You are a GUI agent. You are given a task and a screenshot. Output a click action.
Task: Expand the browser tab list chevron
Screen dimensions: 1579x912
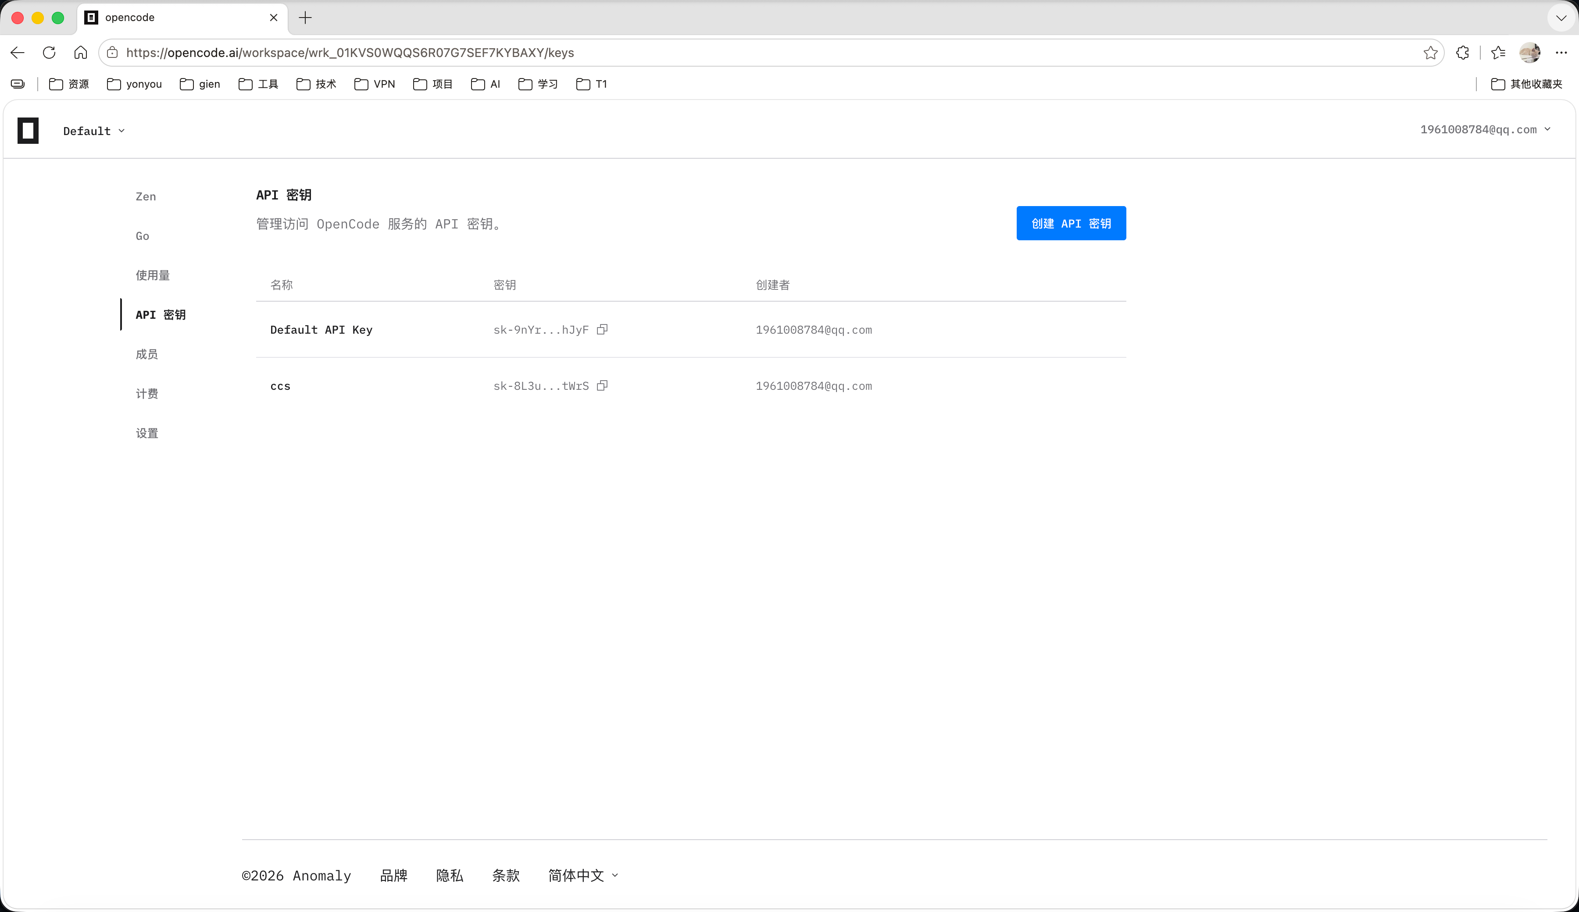(1561, 18)
